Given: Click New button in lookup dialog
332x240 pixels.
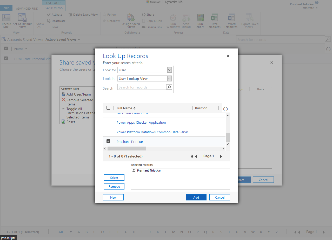Looking at the screenshot, I should click(113, 197).
